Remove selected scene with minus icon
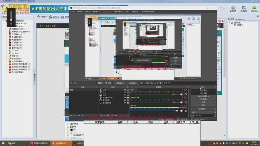 (x=75, y=116)
